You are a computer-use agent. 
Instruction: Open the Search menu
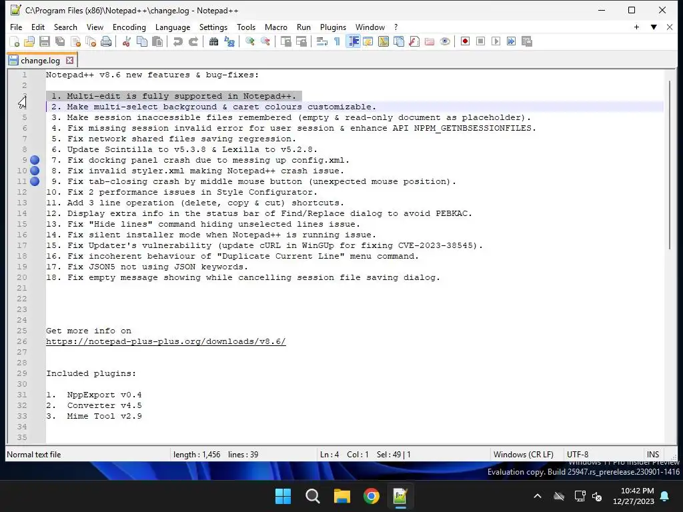tap(65, 27)
